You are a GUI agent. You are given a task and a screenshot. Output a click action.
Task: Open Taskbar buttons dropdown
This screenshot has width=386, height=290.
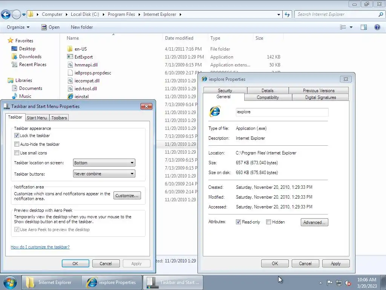click(104, 174)
